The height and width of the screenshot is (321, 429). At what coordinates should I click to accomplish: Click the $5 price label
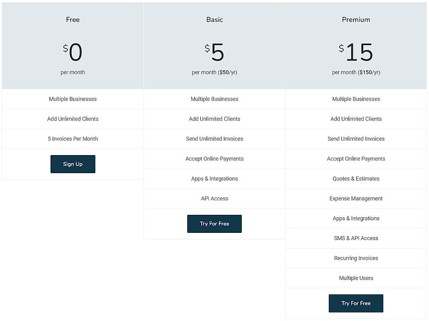click(214, 52)
